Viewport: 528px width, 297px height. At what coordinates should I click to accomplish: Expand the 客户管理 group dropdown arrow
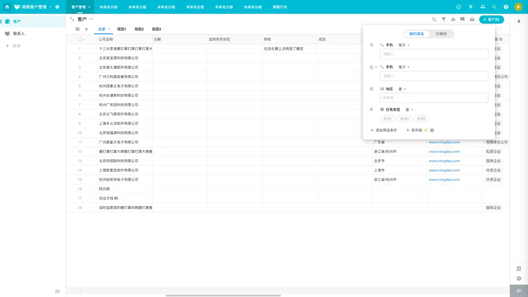[x=89, y=7]
